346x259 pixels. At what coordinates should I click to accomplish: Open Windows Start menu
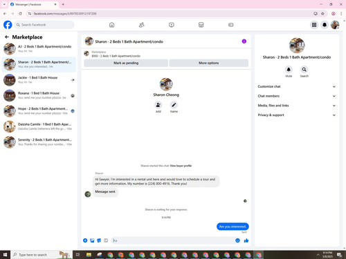click(x=5, y=255)
